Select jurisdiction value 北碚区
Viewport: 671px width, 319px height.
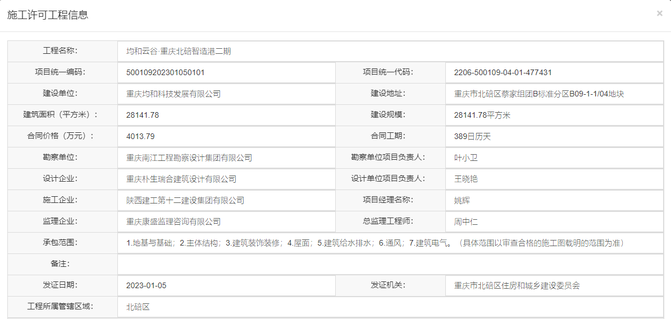pyautogui.click(x=138, y=307)
